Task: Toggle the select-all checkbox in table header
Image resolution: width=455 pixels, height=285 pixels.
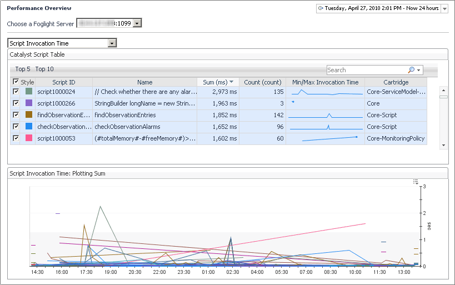Action: pyautogui.click(x=16, y=82)
